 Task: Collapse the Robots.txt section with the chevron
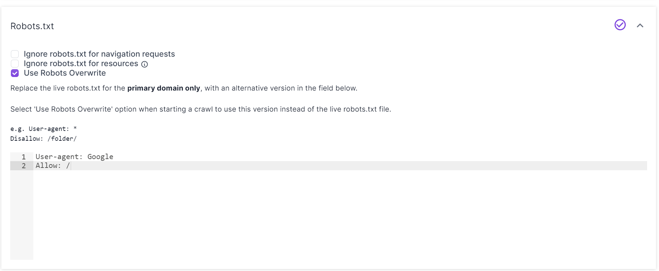tap(641, 25)
